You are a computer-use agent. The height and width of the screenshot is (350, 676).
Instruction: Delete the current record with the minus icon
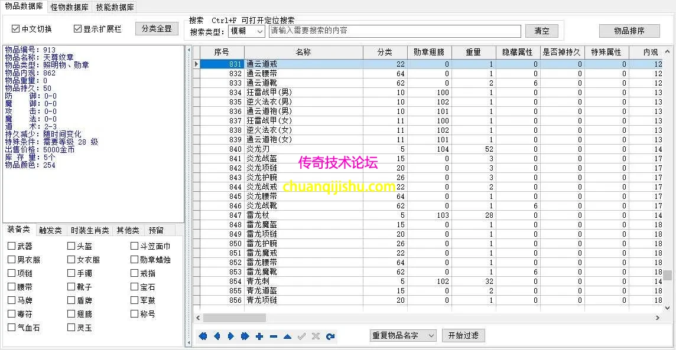click(x=273, y=336)
